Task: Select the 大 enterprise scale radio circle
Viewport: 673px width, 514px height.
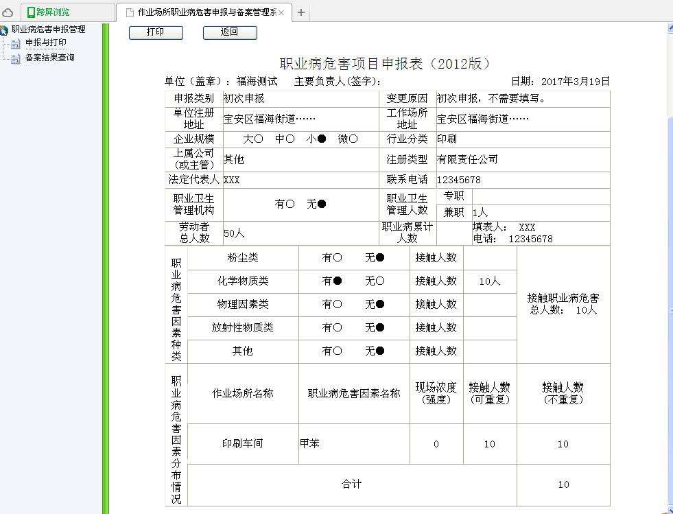Action: point(259,139)
